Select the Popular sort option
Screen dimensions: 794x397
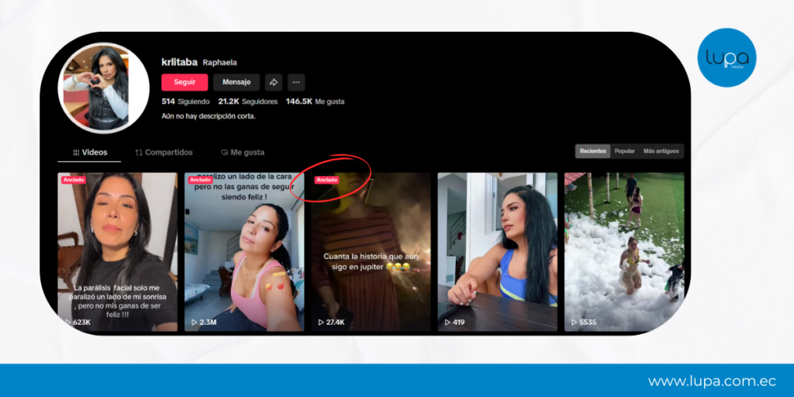(x=624, y=151)
